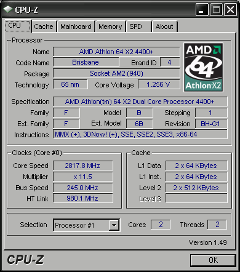Click the Socket AM2 (940) package value
Viewport: 240px width, 272px height.
click(x=116, y=73)
